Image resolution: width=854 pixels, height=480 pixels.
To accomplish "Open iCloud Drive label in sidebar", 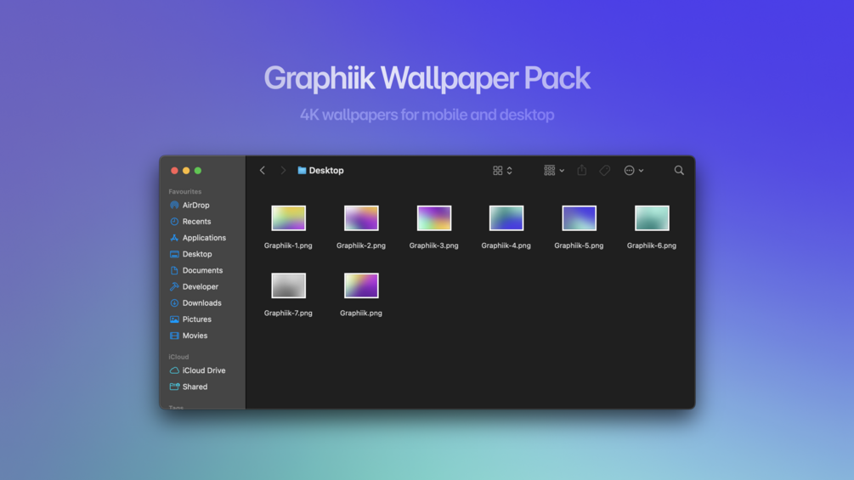I will coord(204,370).
